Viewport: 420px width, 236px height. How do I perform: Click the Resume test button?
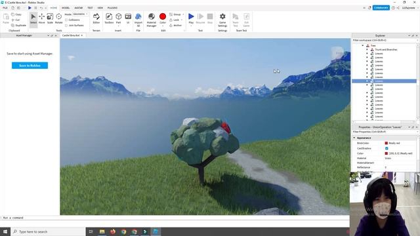click(x=200, y=18)
